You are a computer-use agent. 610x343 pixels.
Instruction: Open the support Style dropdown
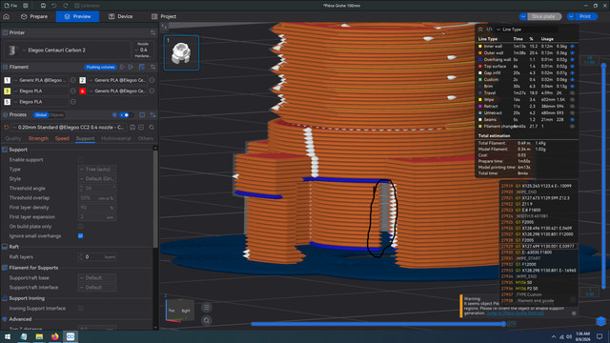tap(97, 179)
